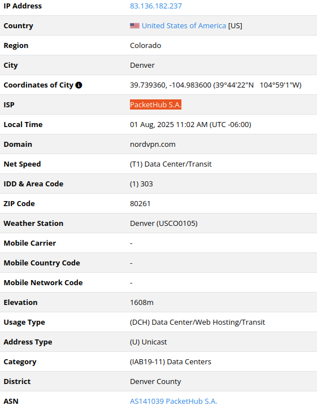Click the (U) Unicast address type value
The image size is (317, 410).
tap(148, 342)
